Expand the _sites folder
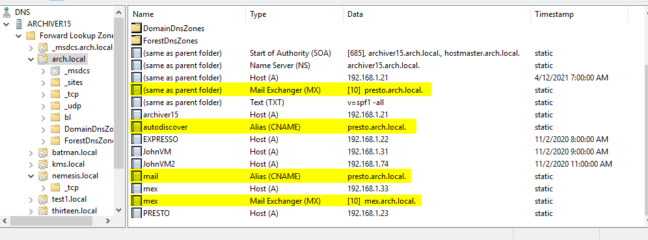The height and width of the screenshot is (240, 648). (44, 82)
